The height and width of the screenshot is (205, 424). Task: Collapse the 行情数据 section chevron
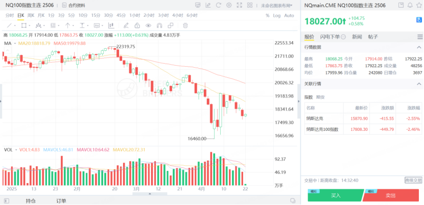point(419,47)
